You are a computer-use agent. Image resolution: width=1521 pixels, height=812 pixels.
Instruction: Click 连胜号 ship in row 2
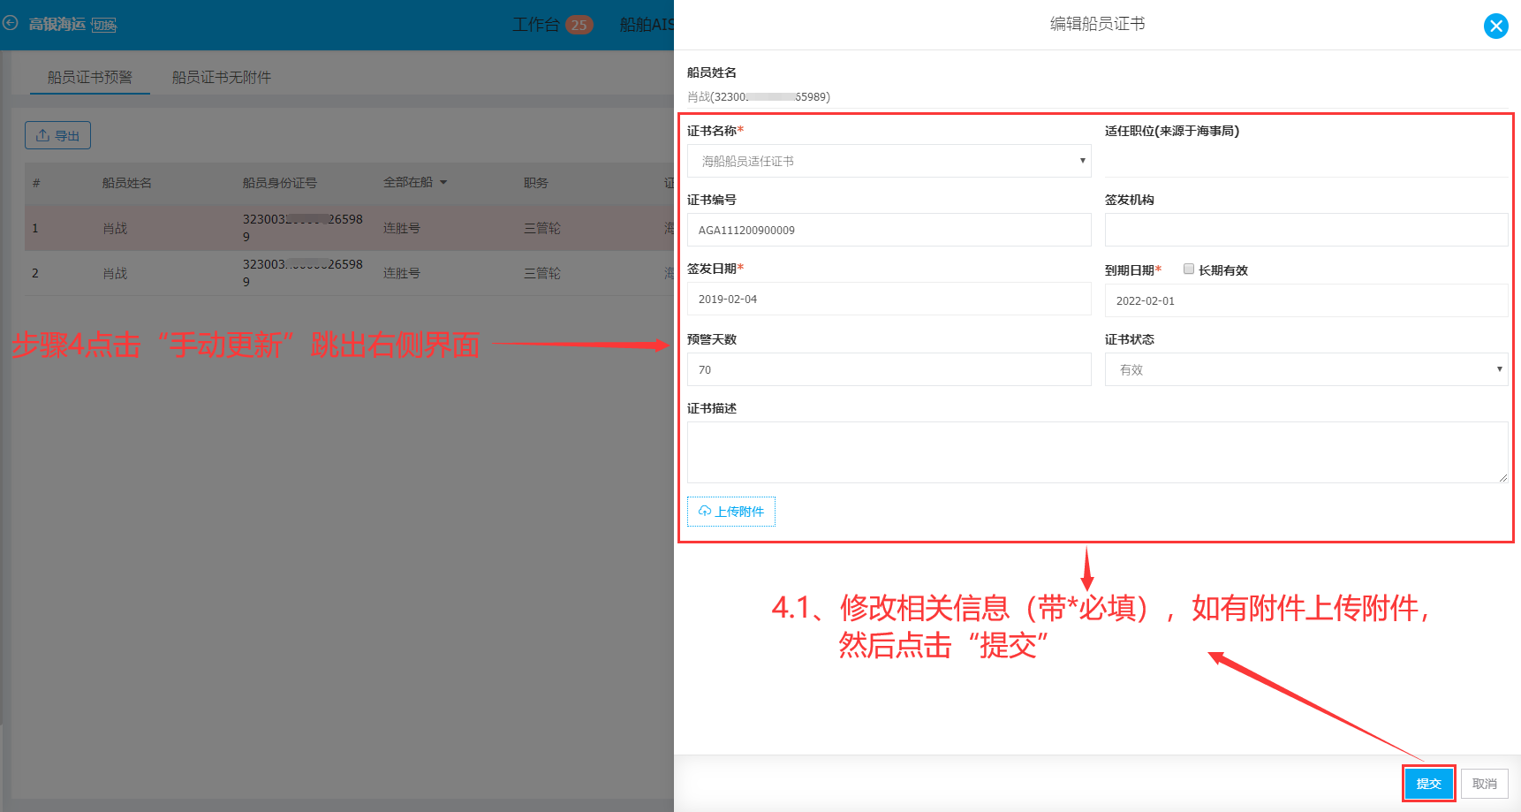coord(402,273)
